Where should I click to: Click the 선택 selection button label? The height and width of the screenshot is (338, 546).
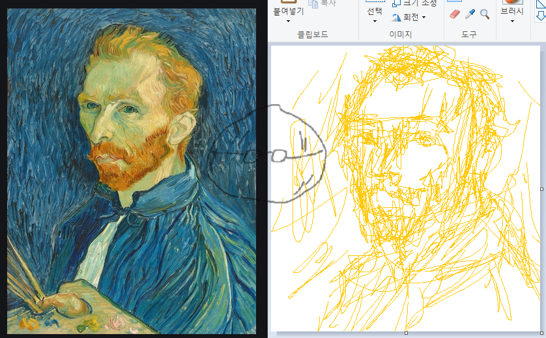(x=375, y=12)
